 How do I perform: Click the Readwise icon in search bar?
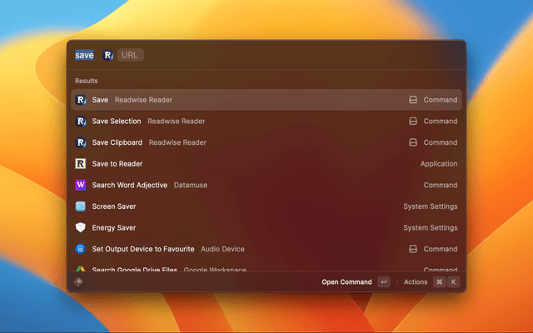(x=107, y=55)
